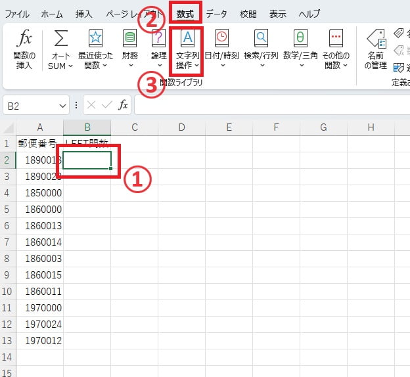
Task: Expand the Name Box dropdown arrow
Action: point(62,106)
